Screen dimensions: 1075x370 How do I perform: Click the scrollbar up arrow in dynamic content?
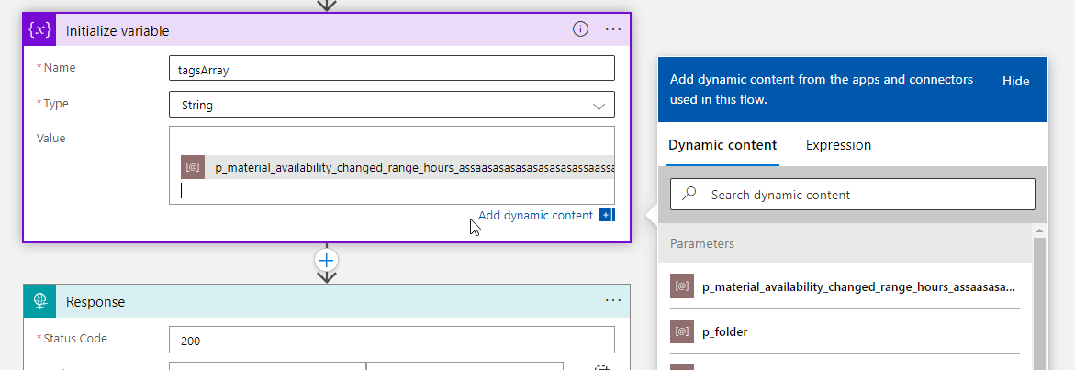pos(1039,230)
